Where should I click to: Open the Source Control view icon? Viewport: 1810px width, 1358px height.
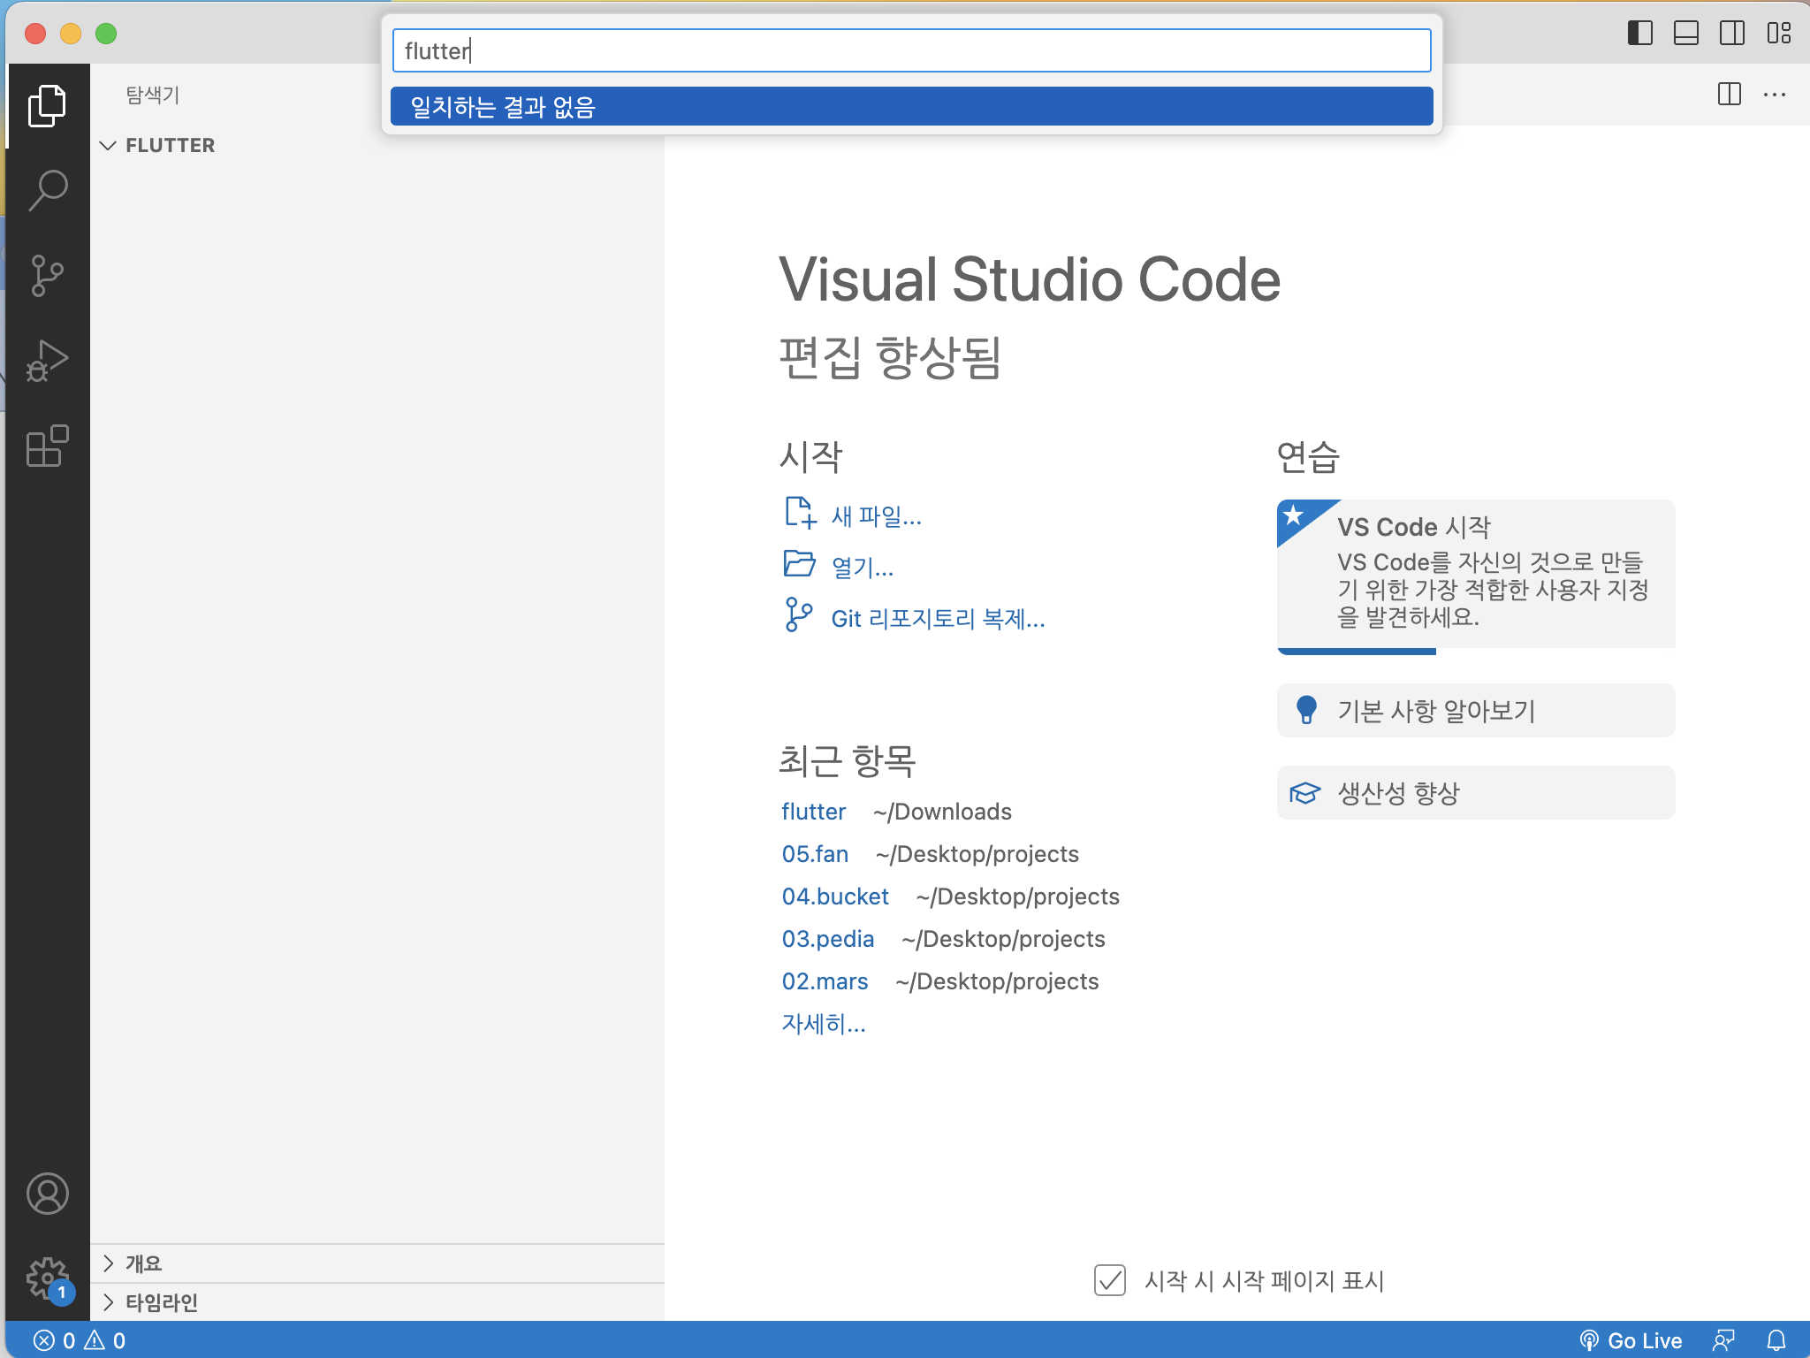(48, 276)
